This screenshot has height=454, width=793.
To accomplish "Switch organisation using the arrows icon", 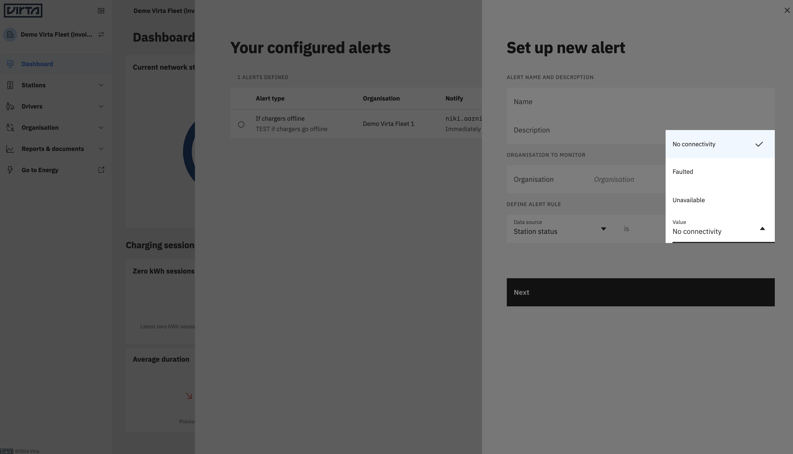I will coord(101,35).
